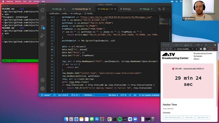Close the twilio.go editor tab

tap(115, 9)
